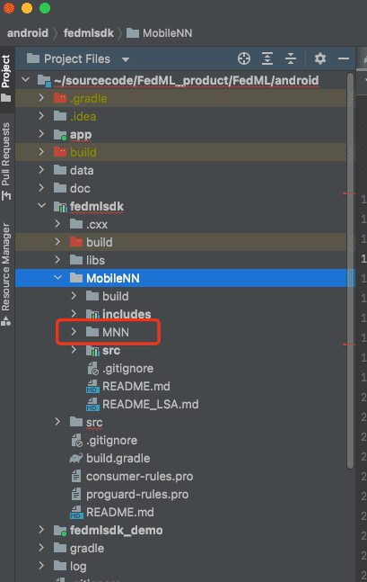Collapse the fedmlsdk module
Image resolution: width=367 pixels, height=582 pixels.
(41, 206)
